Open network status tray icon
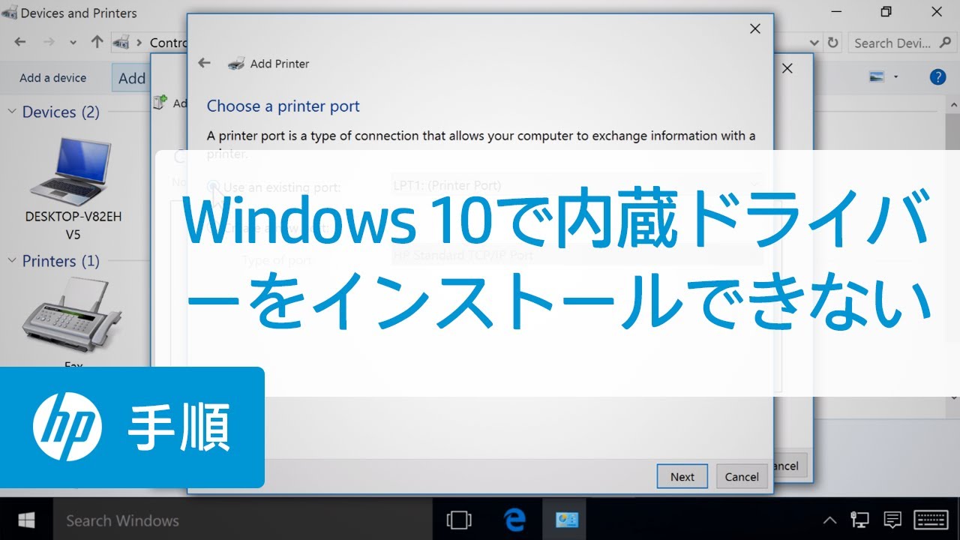The image size is (960, 540). (860, 520)
